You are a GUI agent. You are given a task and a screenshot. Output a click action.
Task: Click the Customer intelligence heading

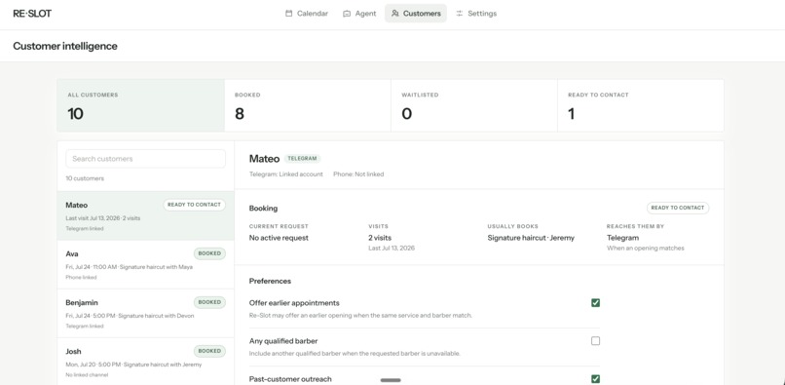(x=65, y=46)
